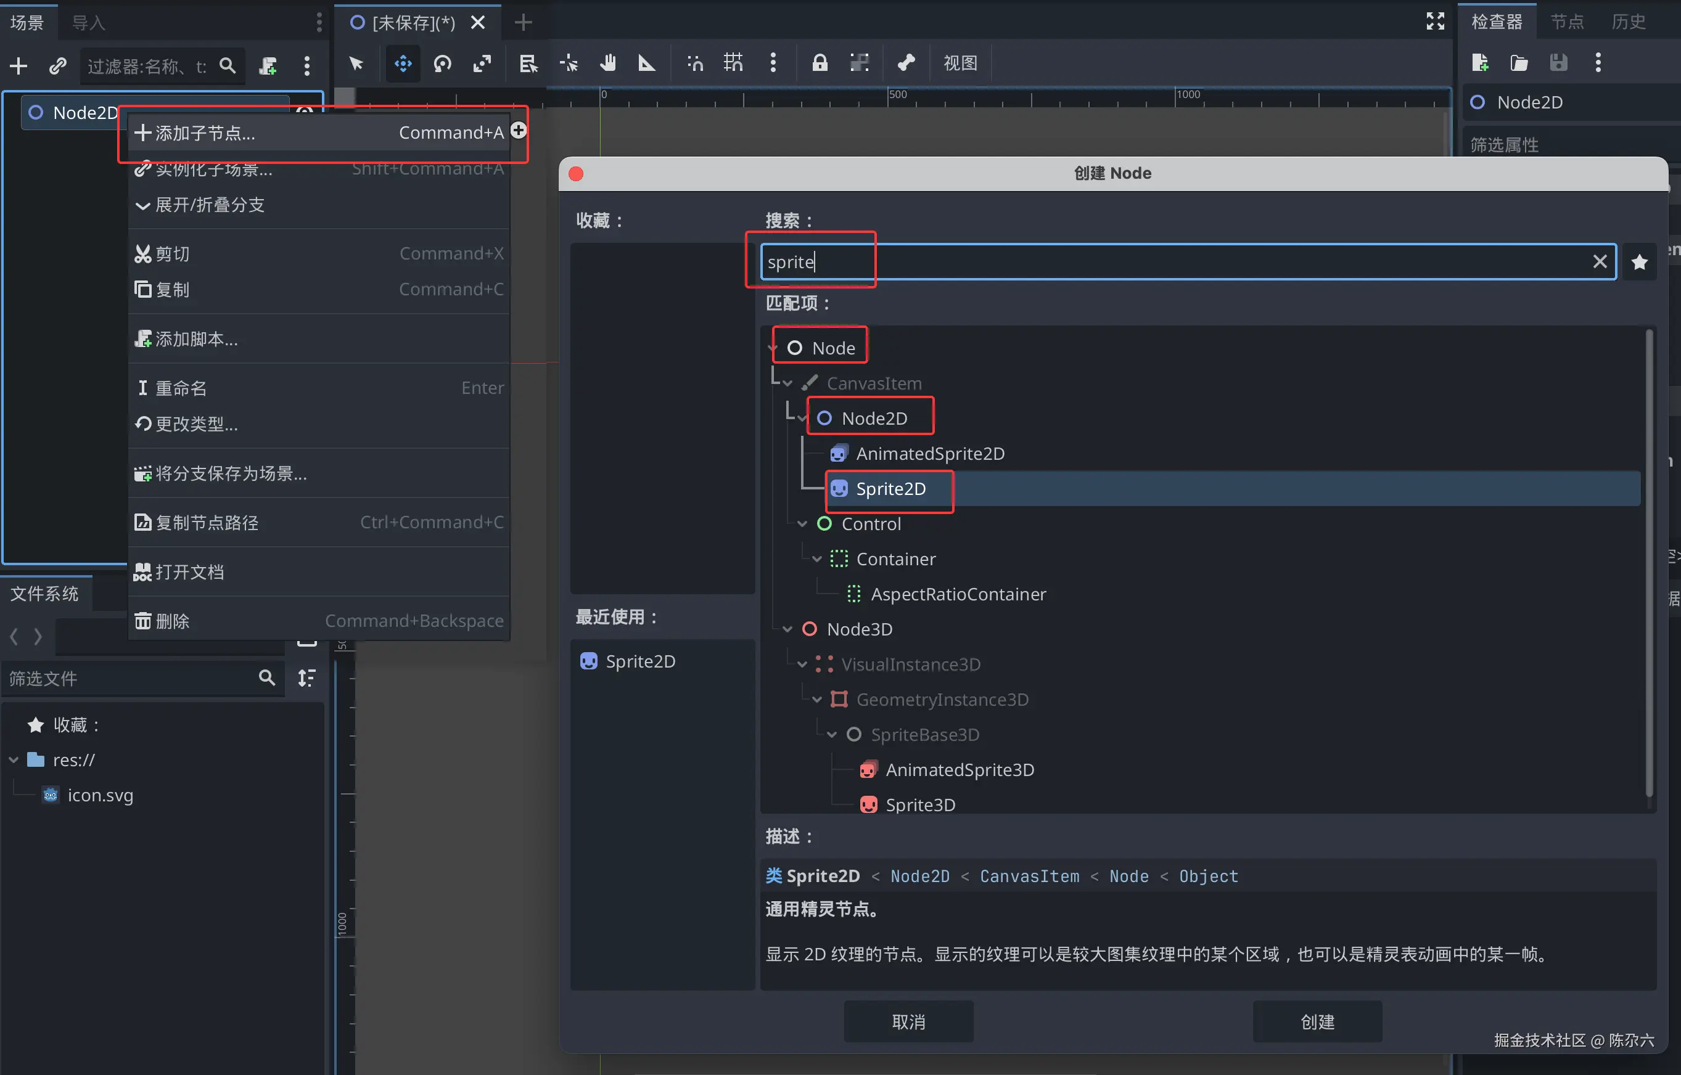Collapse the Control branch in node tree
Screen dimensions: 1681x1075
802,524
